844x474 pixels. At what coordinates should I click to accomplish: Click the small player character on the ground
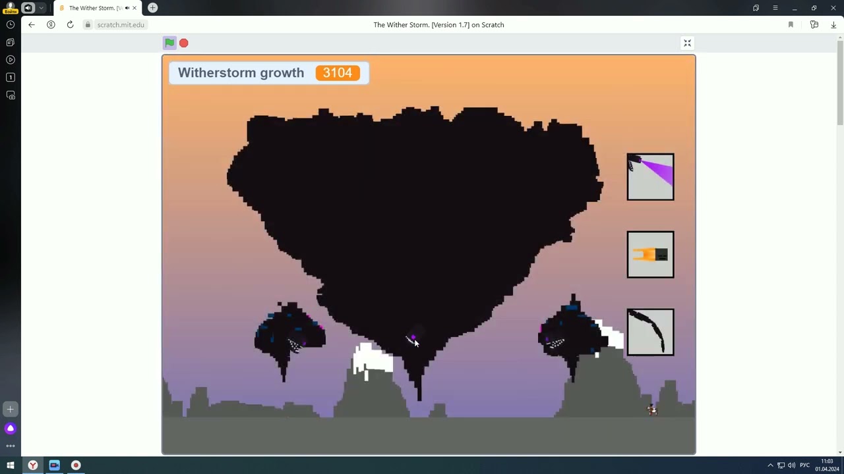(x=652, y=409)
